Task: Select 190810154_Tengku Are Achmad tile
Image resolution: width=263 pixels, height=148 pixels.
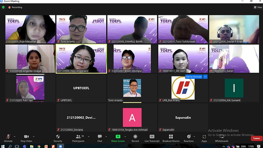Action: click(x=132, y=118)
